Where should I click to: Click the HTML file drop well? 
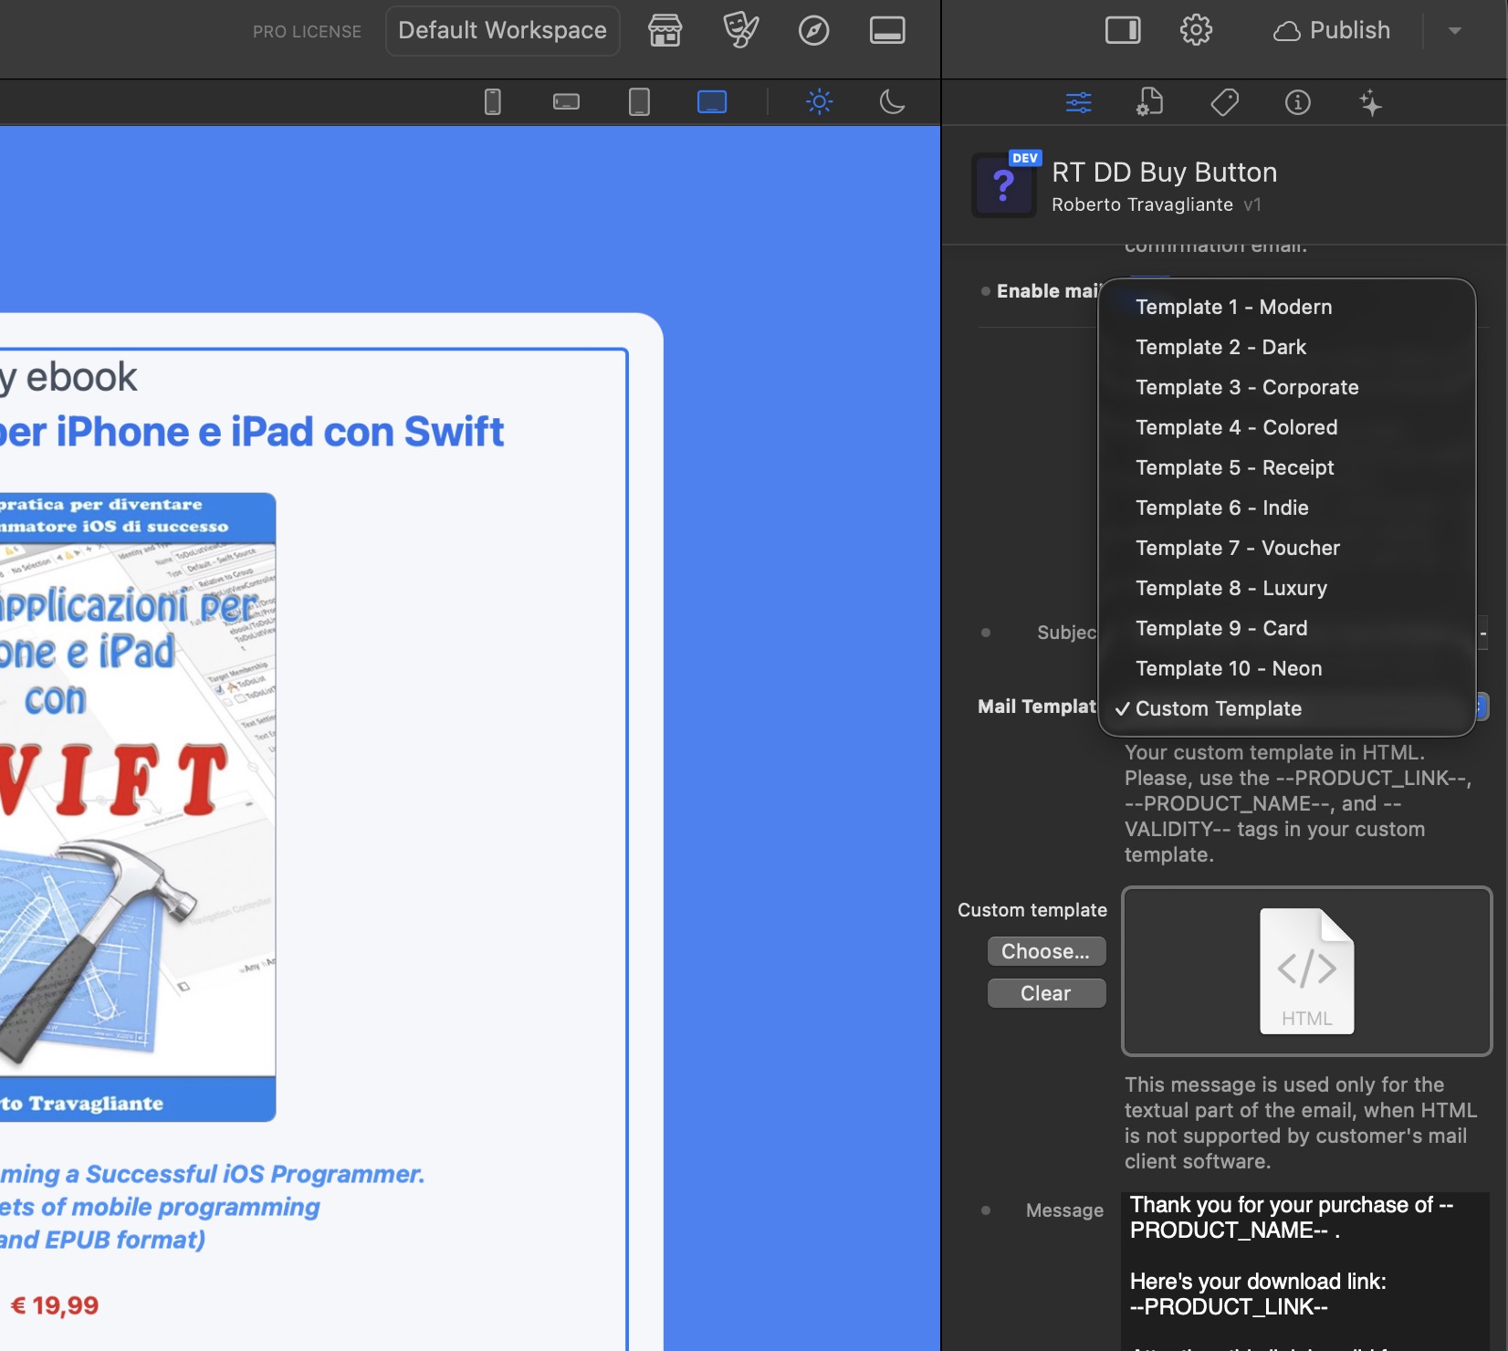pyautogui.click(x=1306, y=971)
